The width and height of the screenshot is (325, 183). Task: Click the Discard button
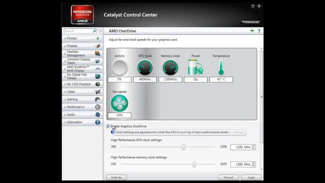tap(229, 177)
